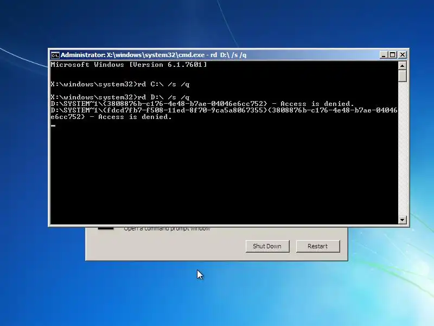The image size is (434, 326).
Task: Click the D:\SYSTEM~1\{fdcd7fb7 path line
Action: pos(224,110)
